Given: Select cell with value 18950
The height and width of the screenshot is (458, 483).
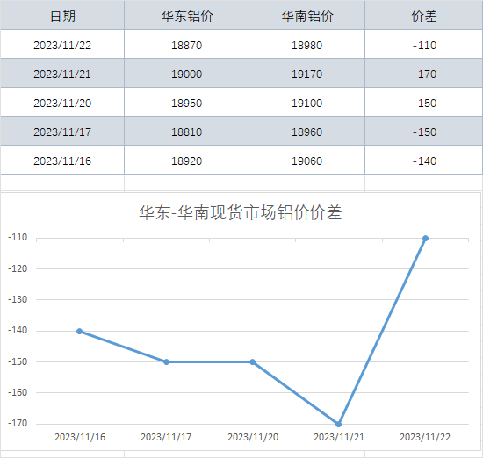Looking at the screenshot, I should coord(187,102).
